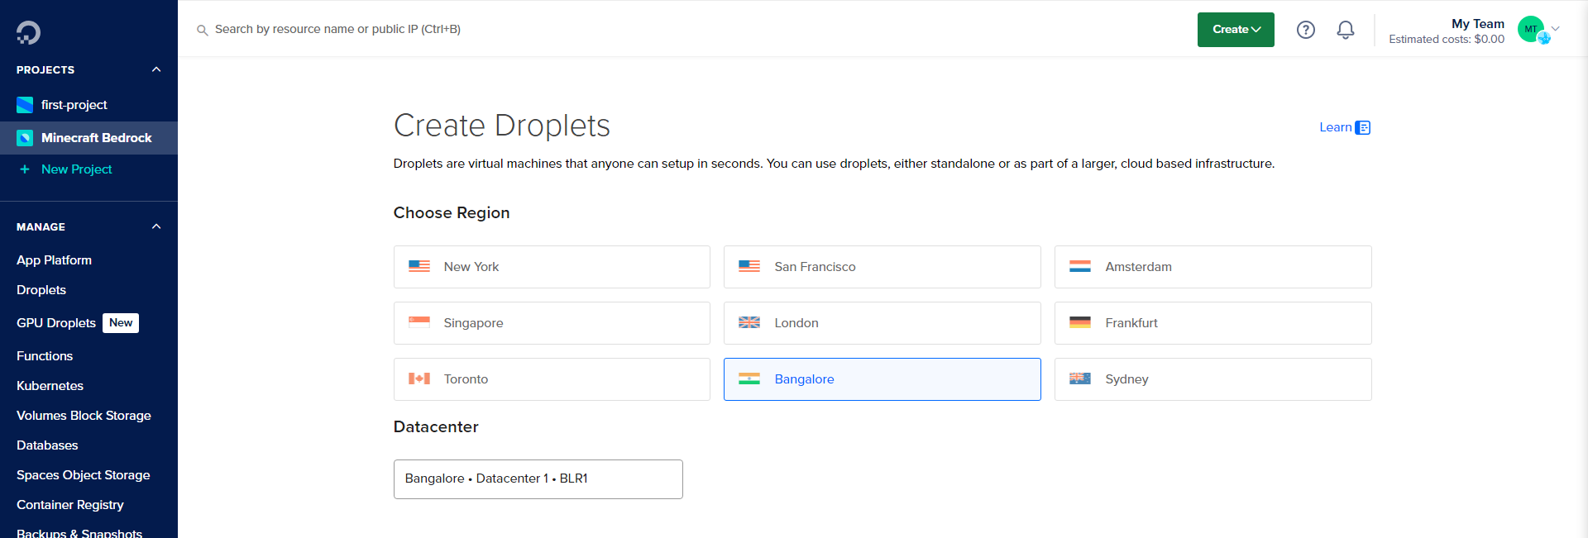Open the notification bell
The height and width of the screenshot is (538, 1588).
[1345, 29]
